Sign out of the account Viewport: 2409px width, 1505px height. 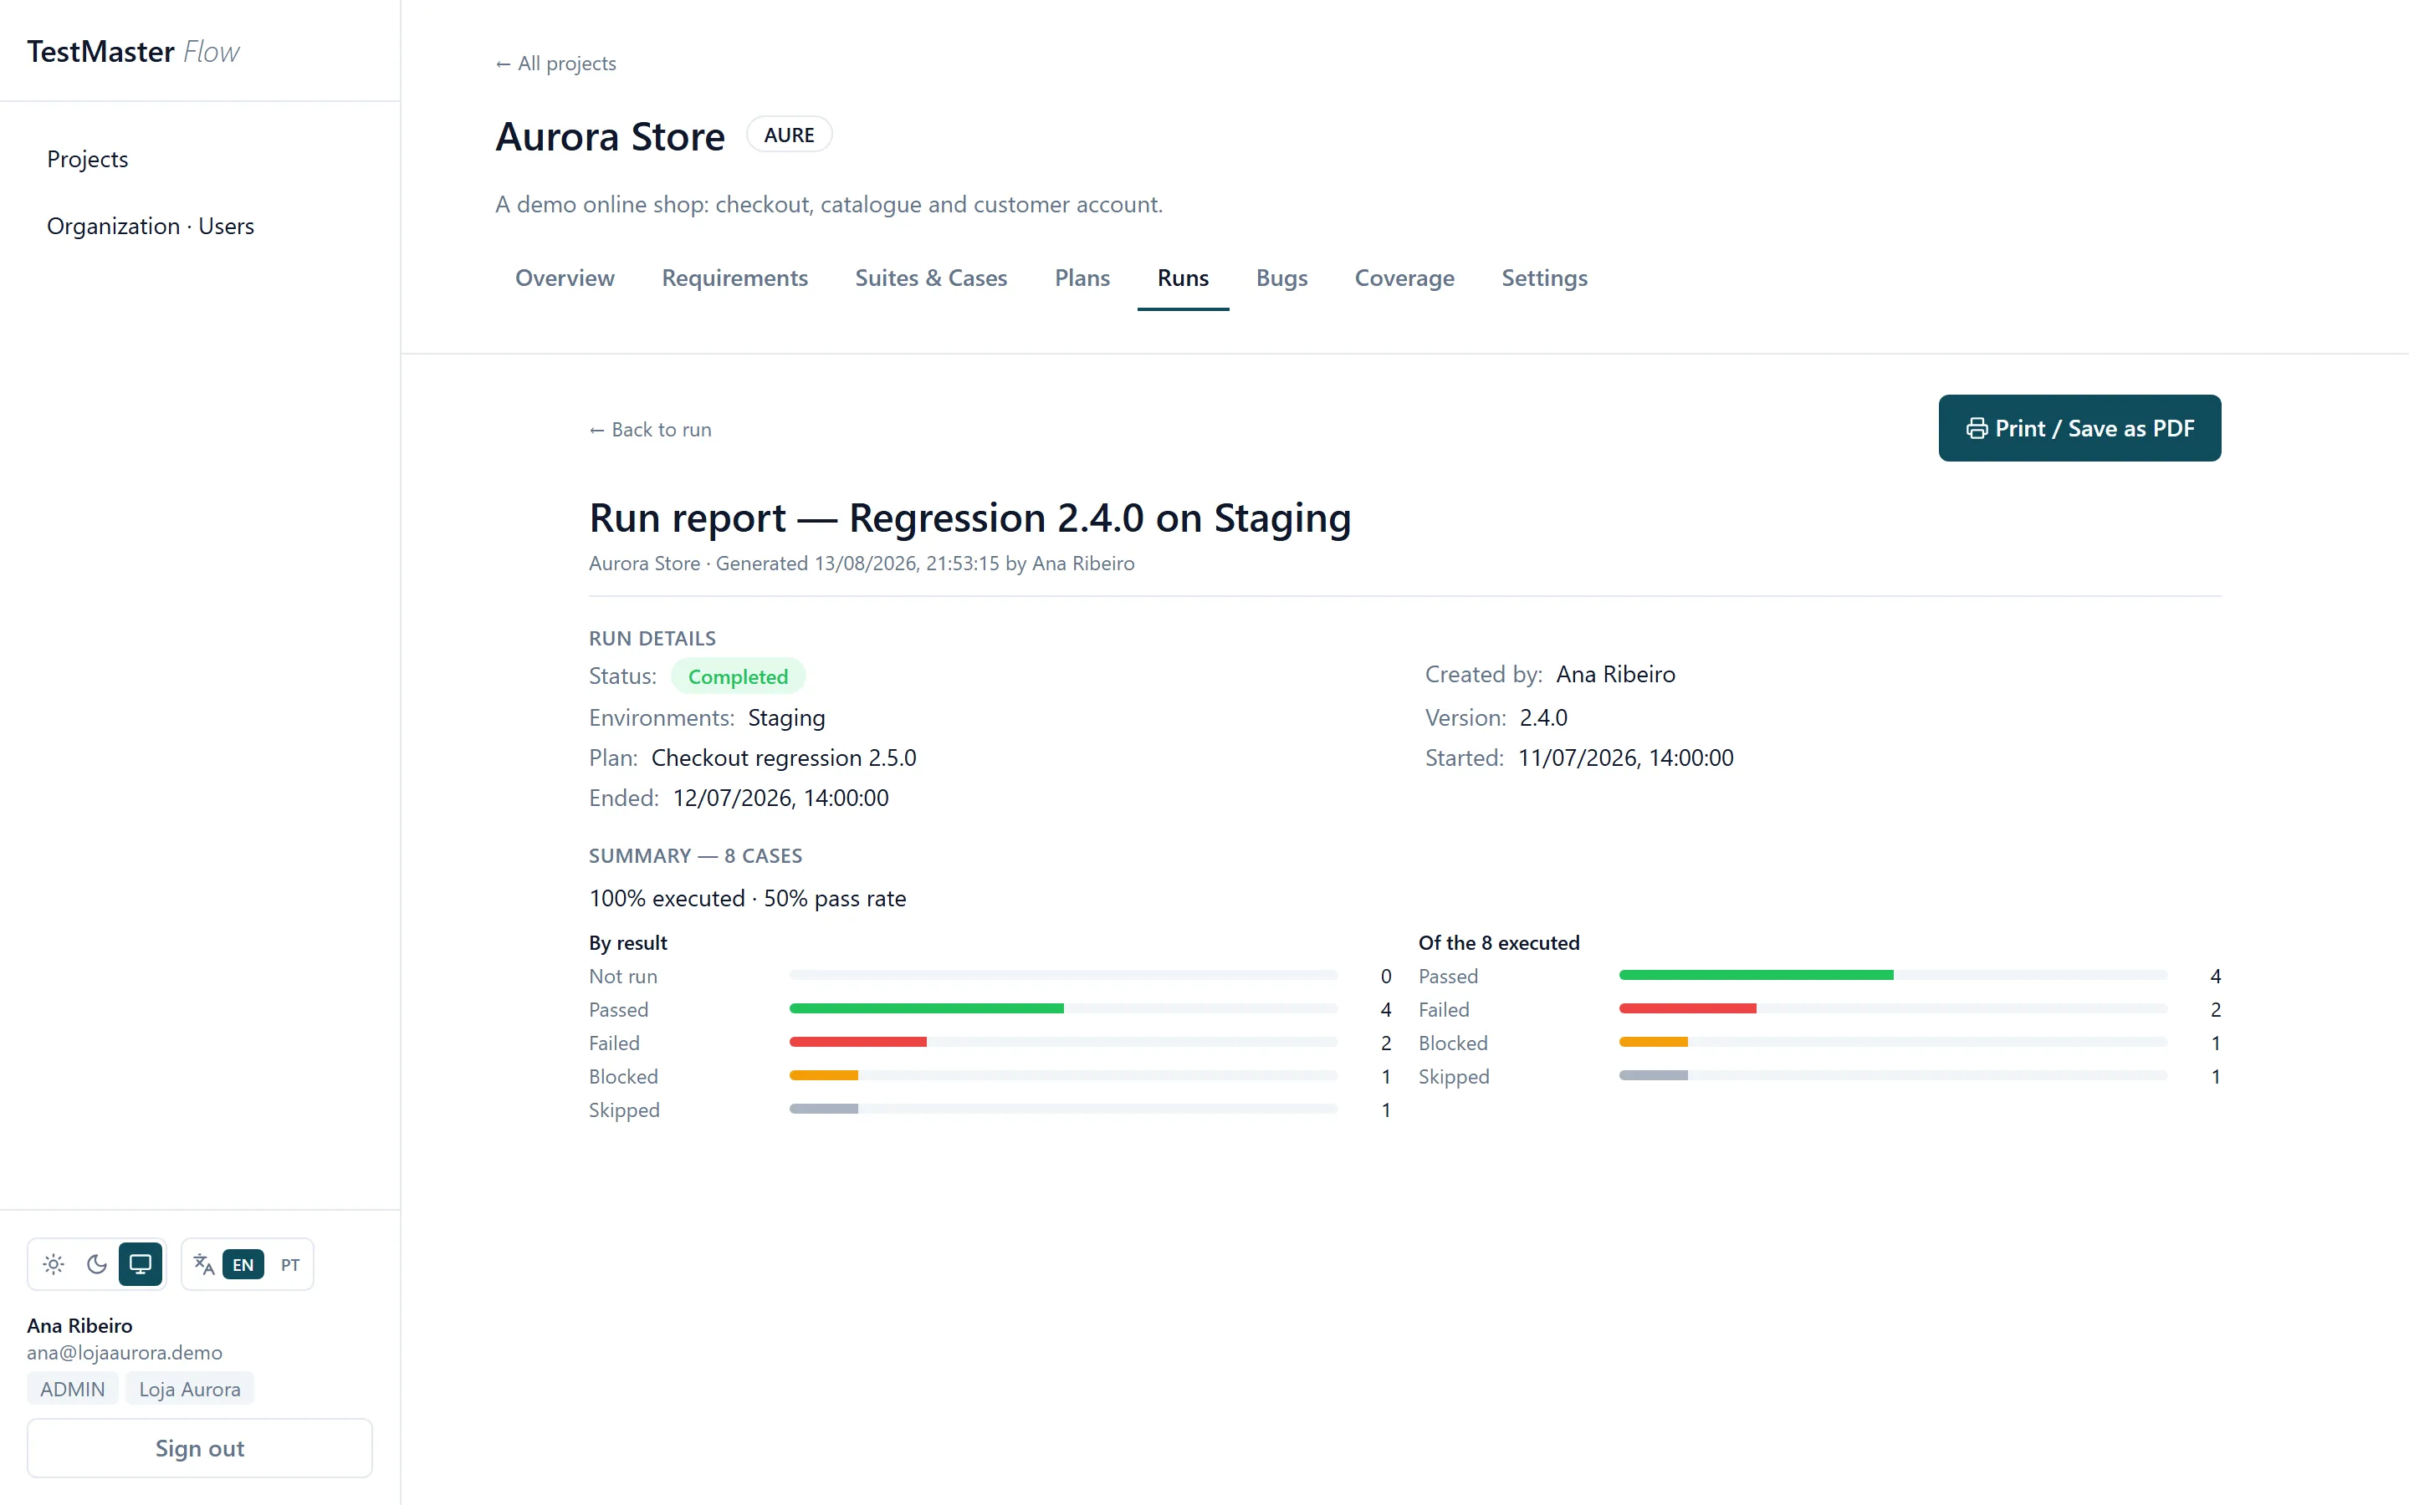click(199, 1447)
